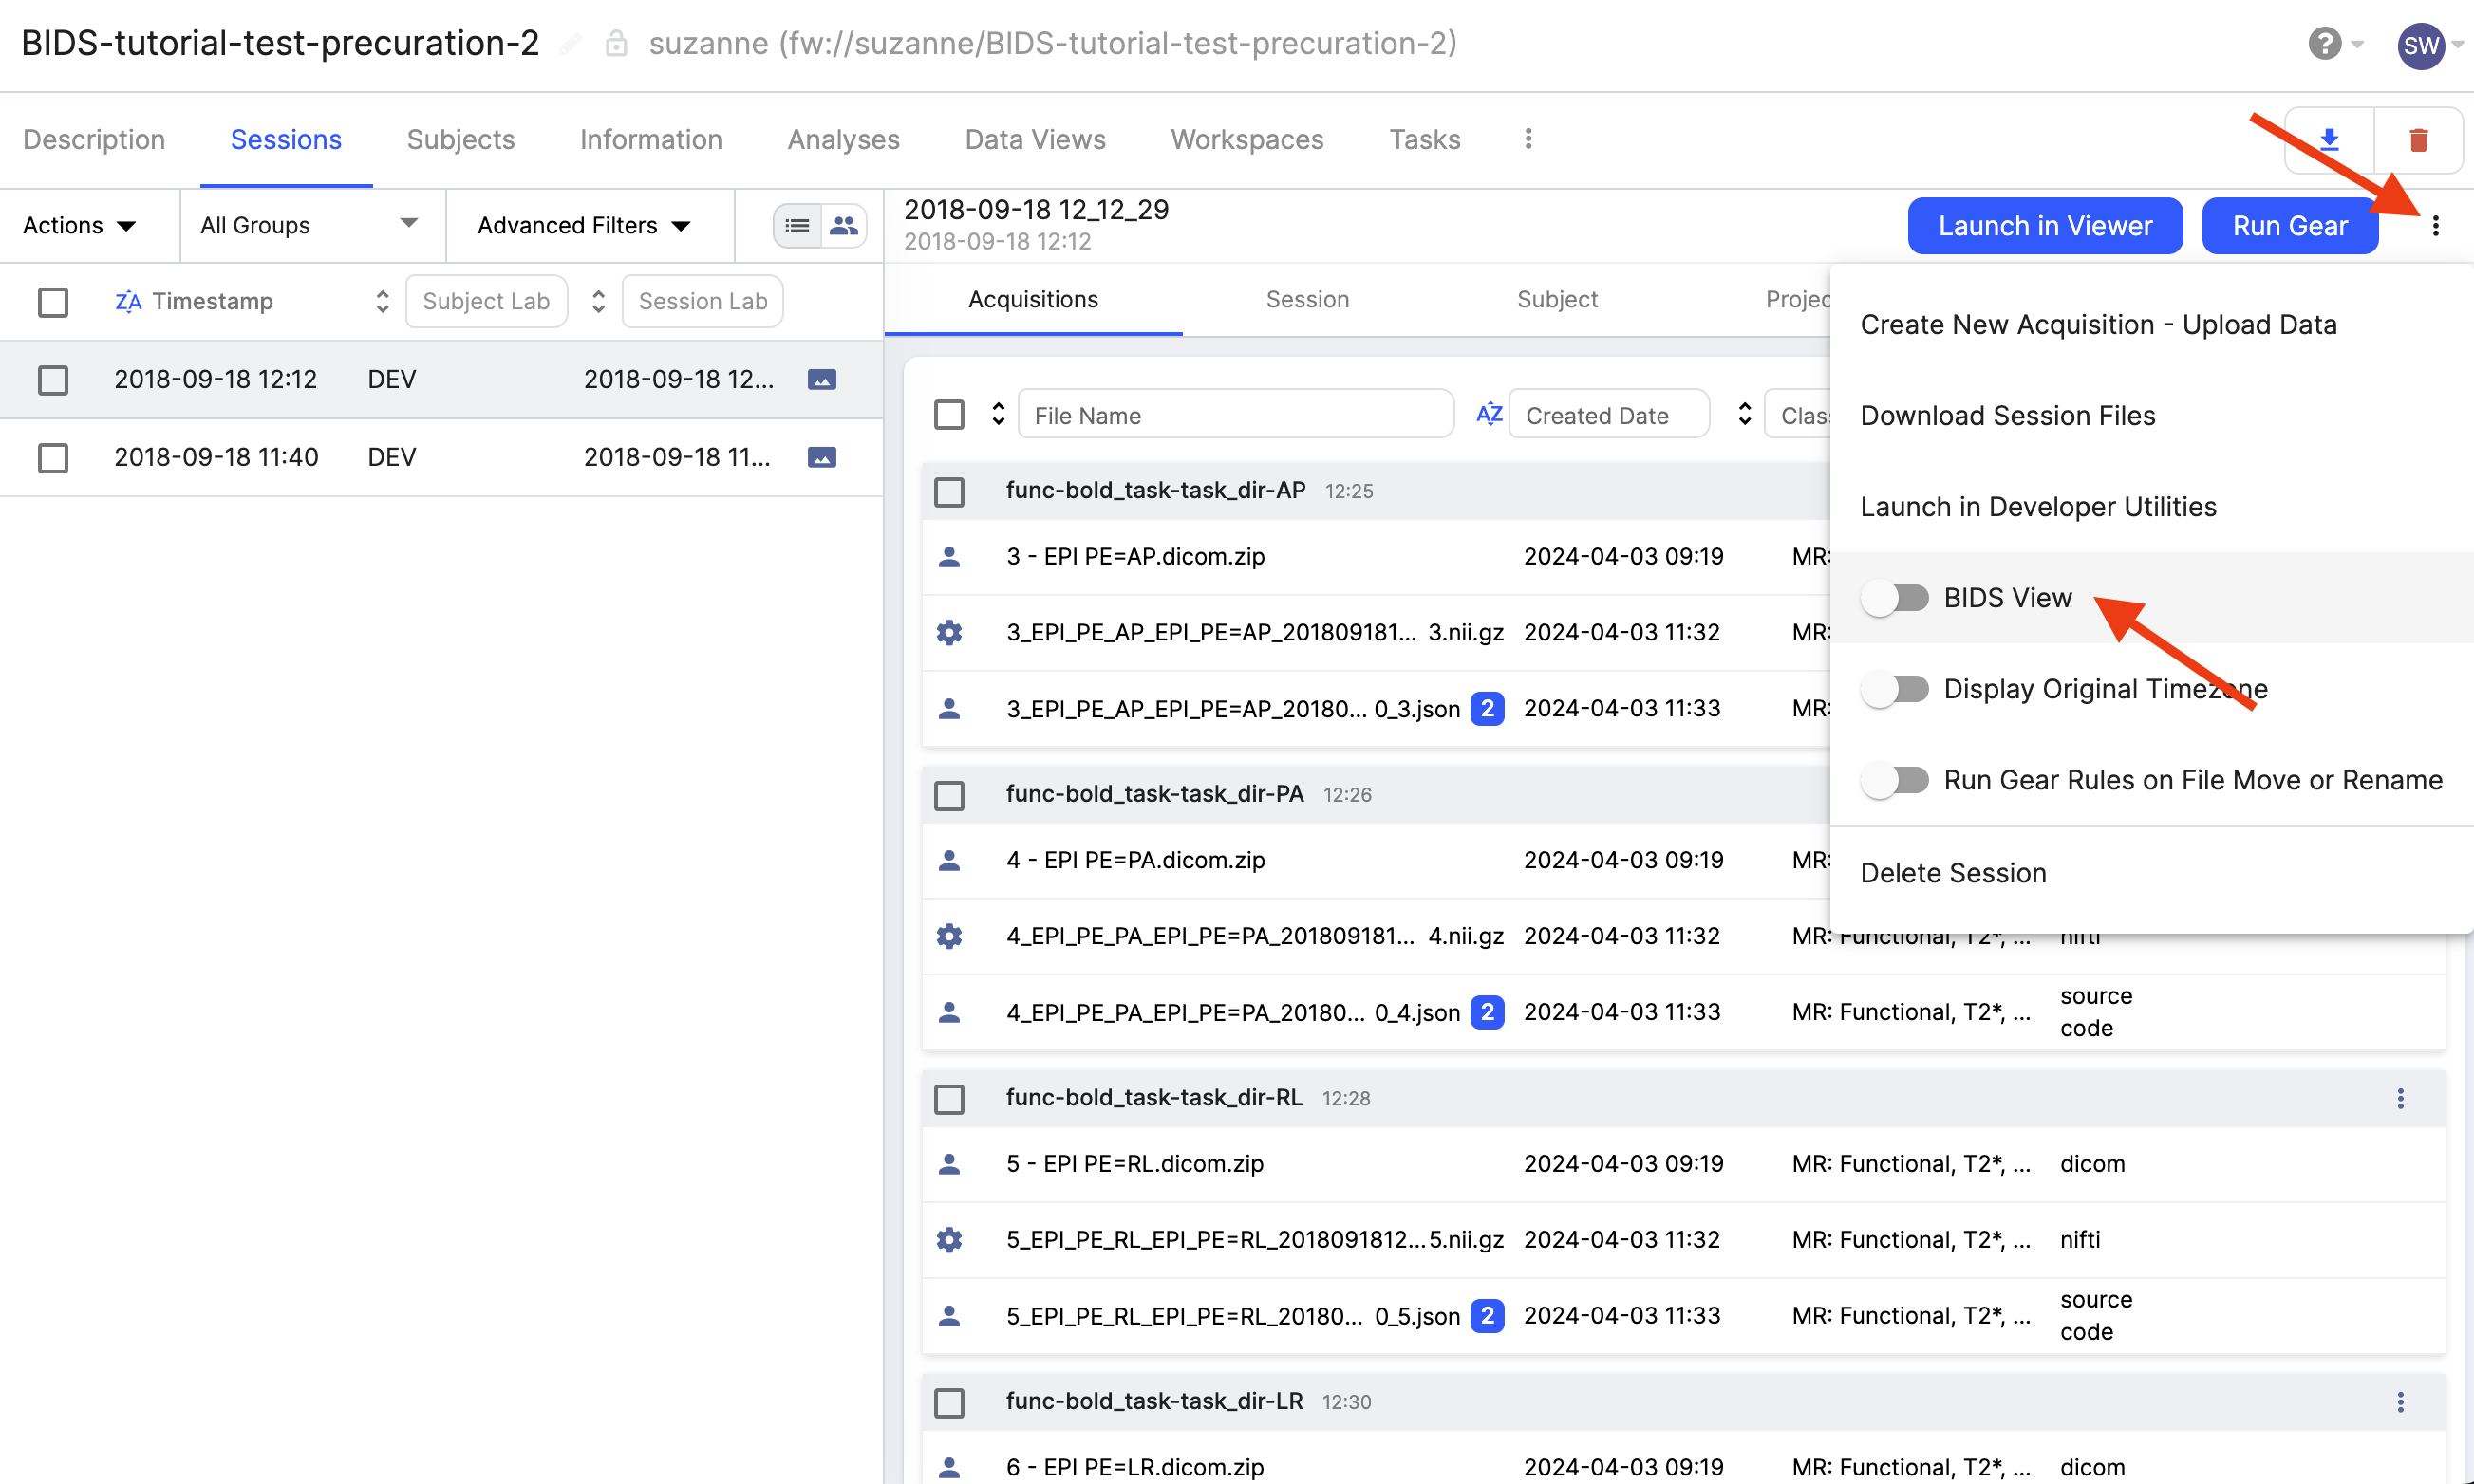Viewport: 2474px width, 1484px height.
Task: Click the download project icon
Action: pos(2329,140)
